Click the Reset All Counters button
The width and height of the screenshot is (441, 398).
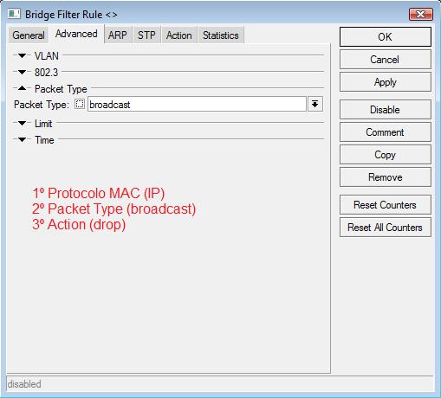386,228
